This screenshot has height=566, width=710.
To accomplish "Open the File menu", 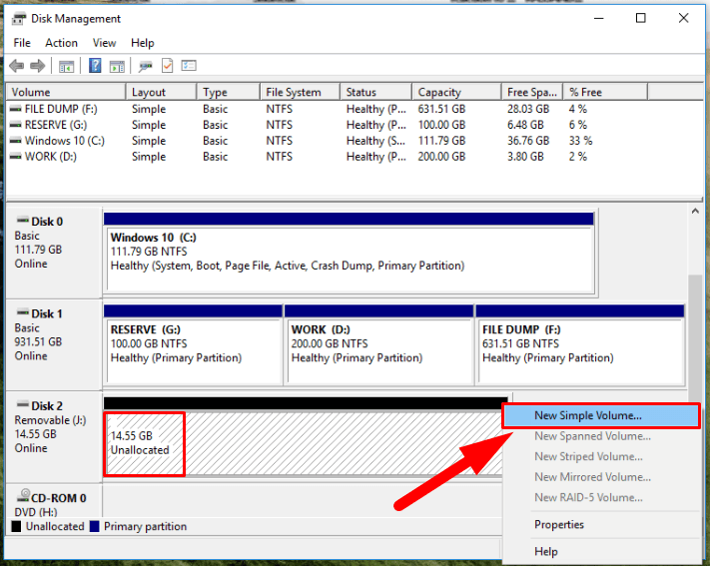I will point(22,43).
